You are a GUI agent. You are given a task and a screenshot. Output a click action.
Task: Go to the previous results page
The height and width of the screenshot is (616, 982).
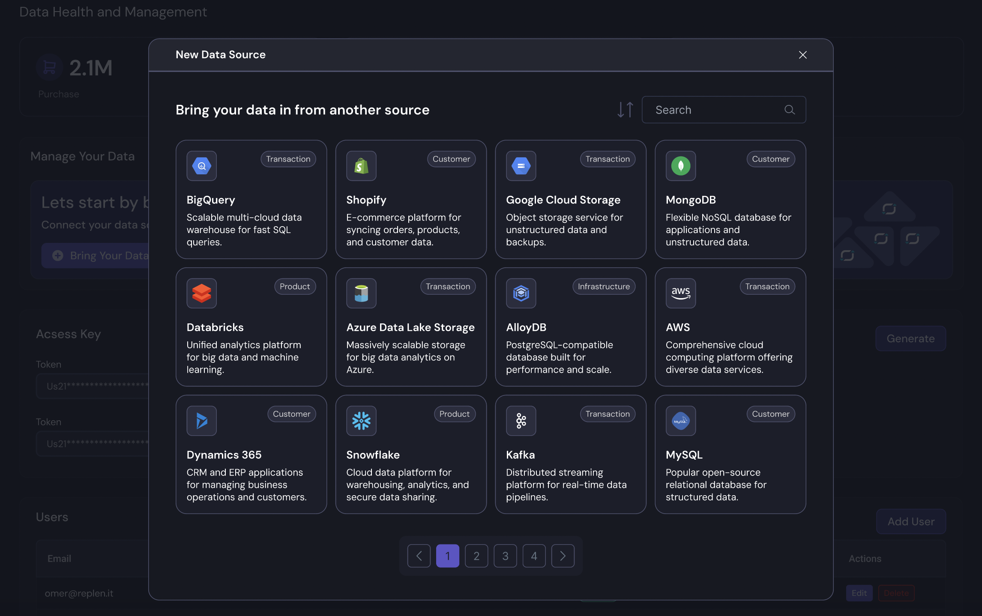[x=419, y=556]
